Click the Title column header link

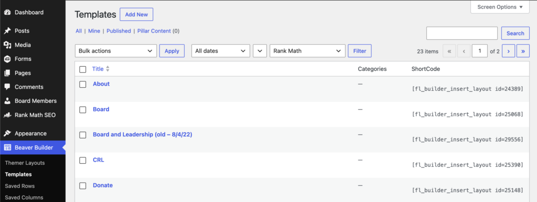point(98,69)
